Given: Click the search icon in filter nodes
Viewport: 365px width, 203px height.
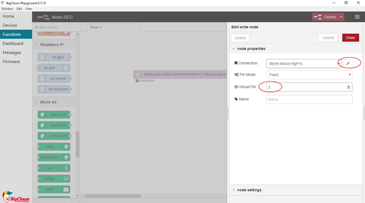Looking at the screenshot, I should tap(37, 27).
